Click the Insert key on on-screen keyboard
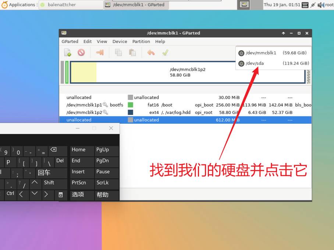This screenshot has width=334, height=250. pyautogui.click(x=82, y=173)
